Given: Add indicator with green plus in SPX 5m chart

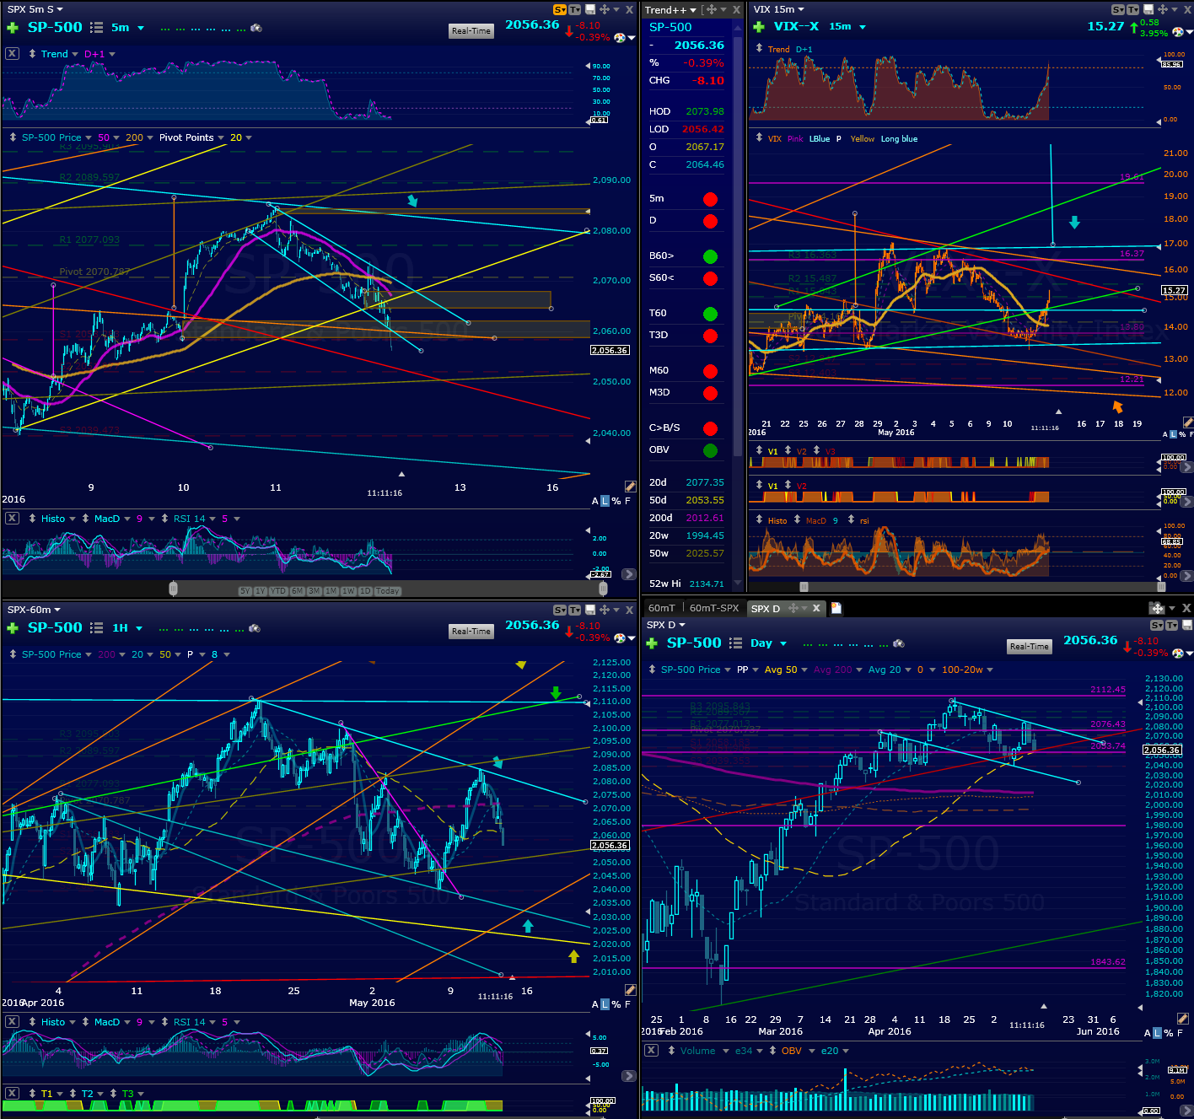Looking at the screenshot, I should click(x=12, y=28).
